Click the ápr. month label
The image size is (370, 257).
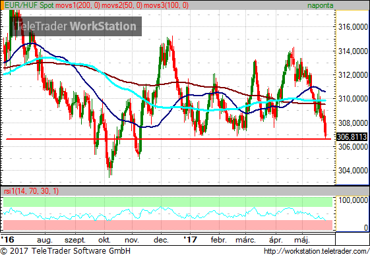pos(276,240)
